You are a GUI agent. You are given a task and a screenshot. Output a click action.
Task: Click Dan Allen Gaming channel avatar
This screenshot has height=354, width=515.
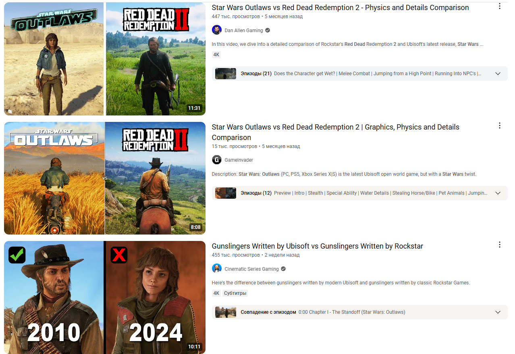pyautogui.click(x=217, y=30)
